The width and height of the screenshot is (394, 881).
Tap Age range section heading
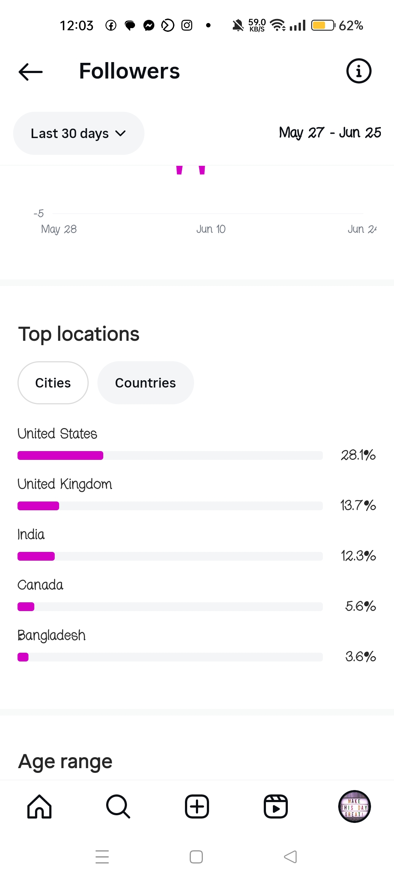[65, 762]
